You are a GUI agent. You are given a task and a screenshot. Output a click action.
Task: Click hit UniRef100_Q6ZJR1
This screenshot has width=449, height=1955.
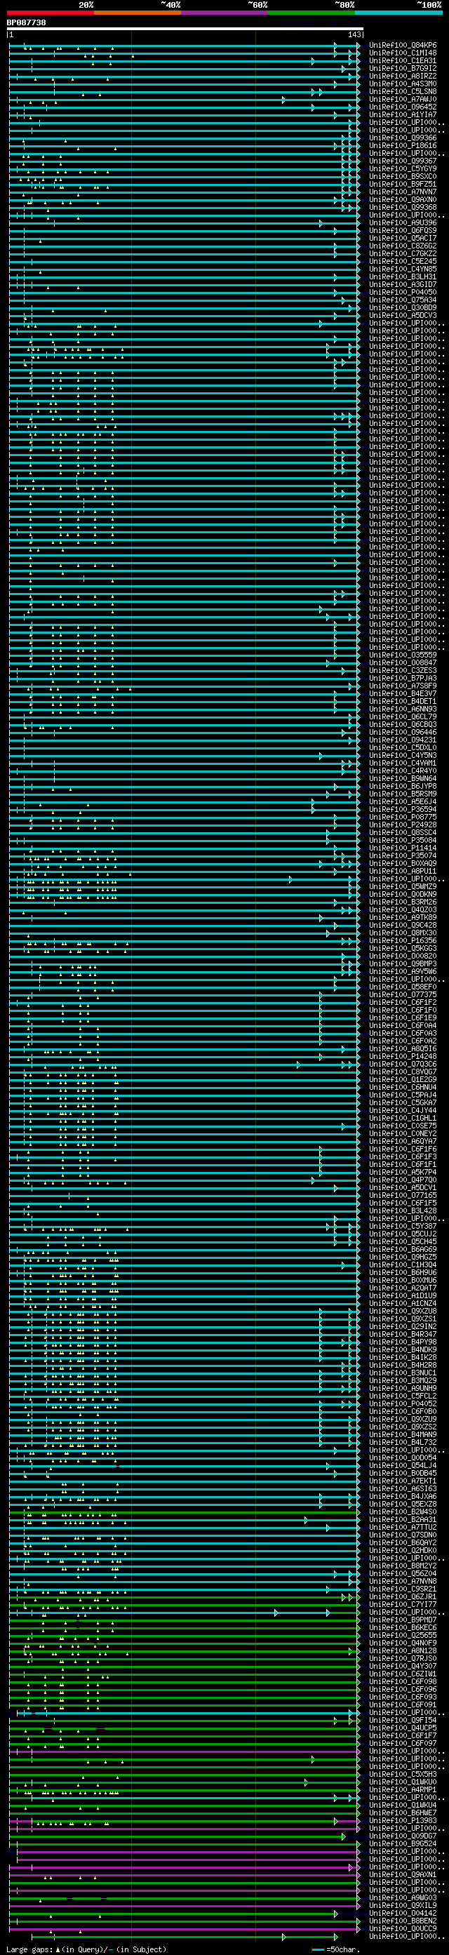pyautogui.click(x=403, y=1597)
